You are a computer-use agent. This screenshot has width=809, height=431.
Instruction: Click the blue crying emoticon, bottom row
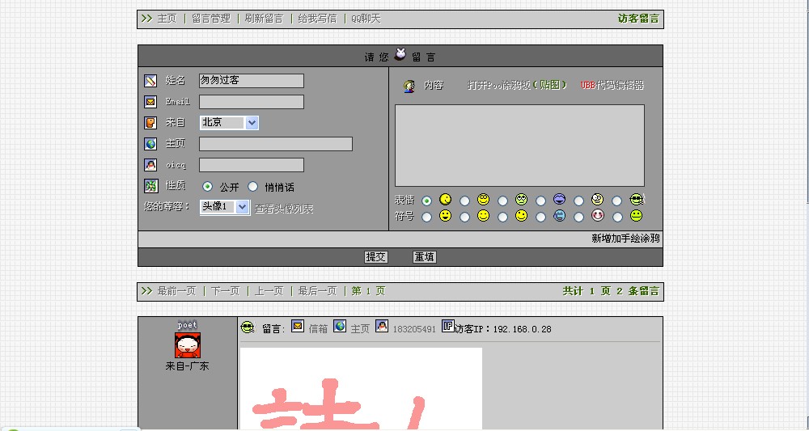coord(559,215)
